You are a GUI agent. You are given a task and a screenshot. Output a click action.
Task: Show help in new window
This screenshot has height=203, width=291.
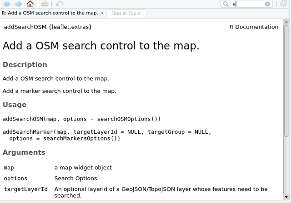tap(59, 4)
